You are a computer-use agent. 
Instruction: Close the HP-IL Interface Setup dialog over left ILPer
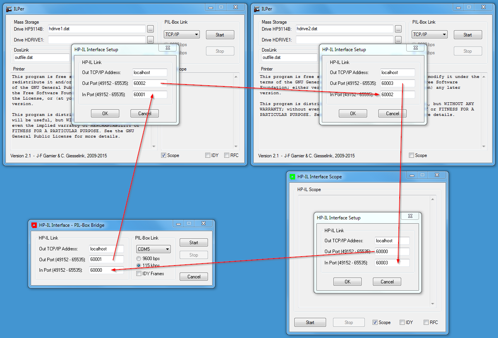tap(168, 48)
